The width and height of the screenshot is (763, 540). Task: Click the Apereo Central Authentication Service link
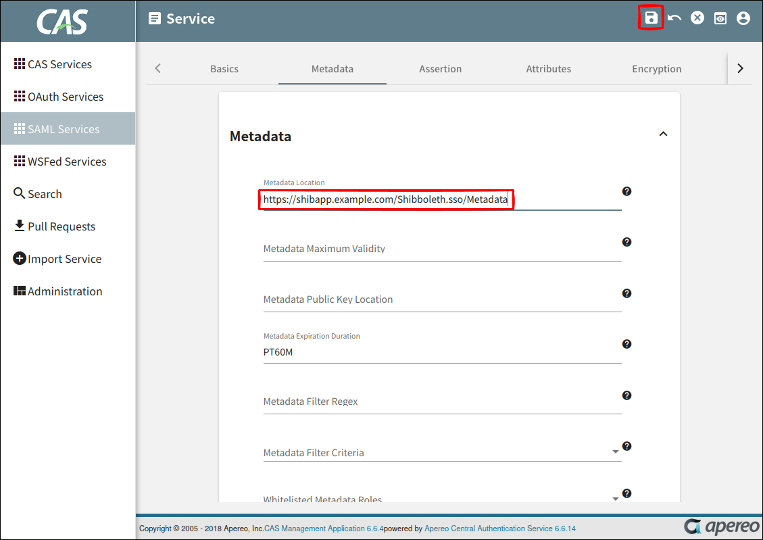click(x=500, y=529)
